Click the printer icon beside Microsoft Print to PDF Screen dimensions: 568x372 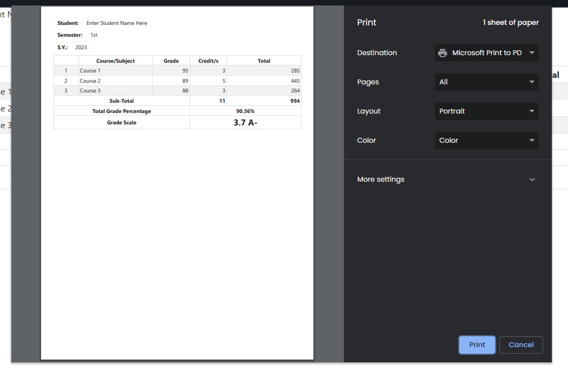tap(442, 52)
